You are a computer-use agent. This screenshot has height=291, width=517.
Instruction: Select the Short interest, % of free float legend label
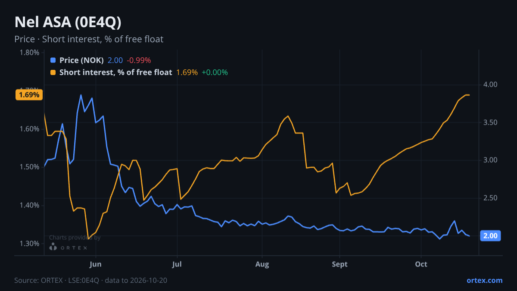point(116,72)
